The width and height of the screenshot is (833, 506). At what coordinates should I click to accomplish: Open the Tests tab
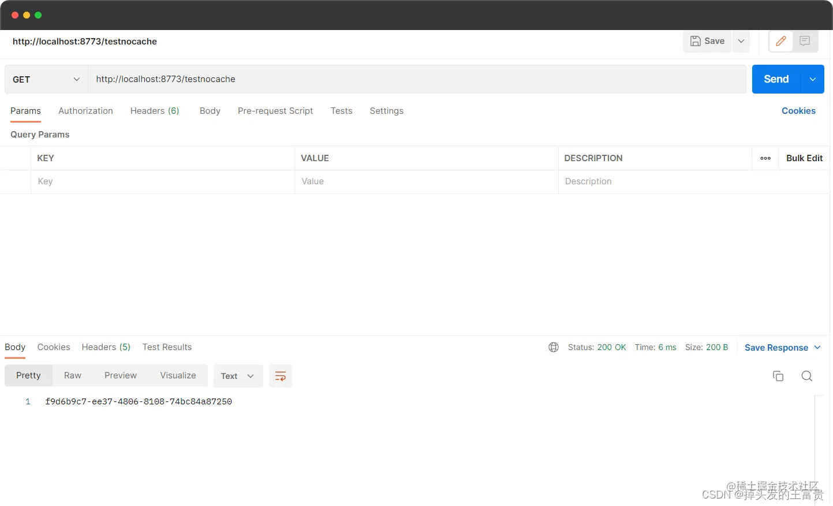(x=342, y=111)
